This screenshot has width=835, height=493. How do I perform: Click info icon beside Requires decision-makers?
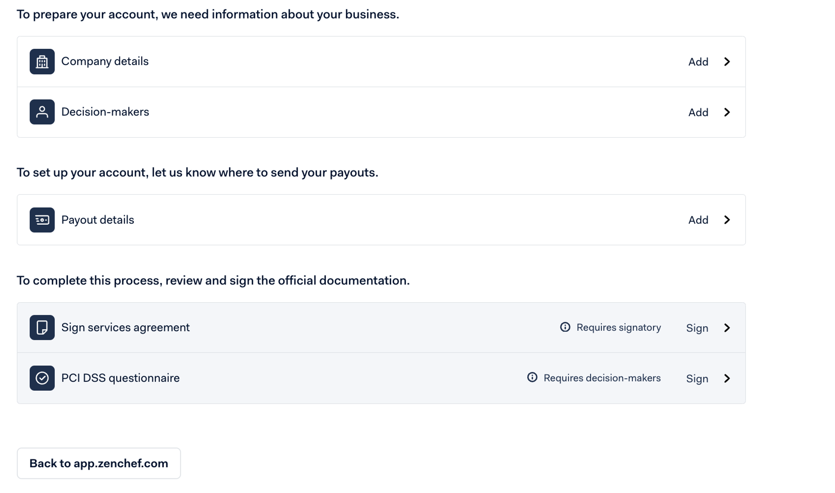[x=532, y=377]
